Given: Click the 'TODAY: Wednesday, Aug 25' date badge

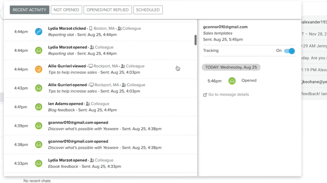Looking at the screenshot, I should (231, 67).
